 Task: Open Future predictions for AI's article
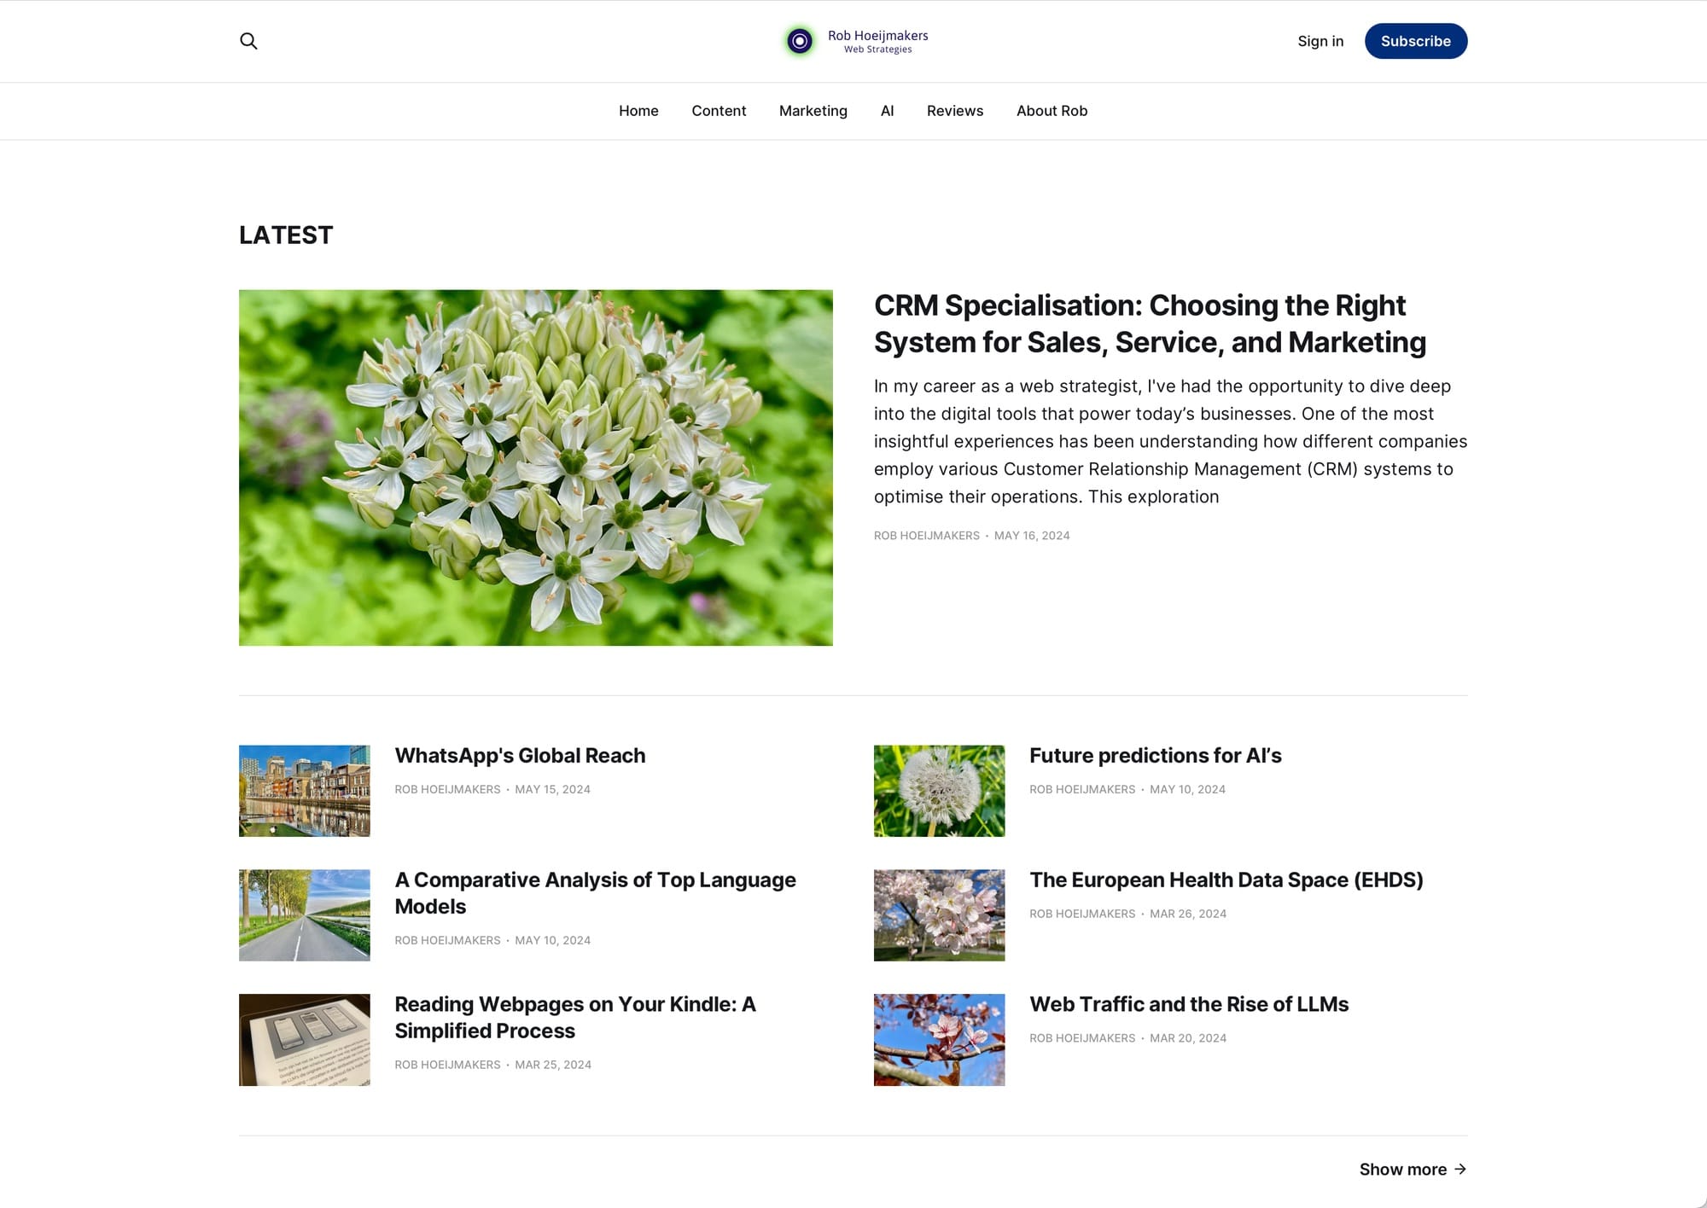coord(1155,756)
